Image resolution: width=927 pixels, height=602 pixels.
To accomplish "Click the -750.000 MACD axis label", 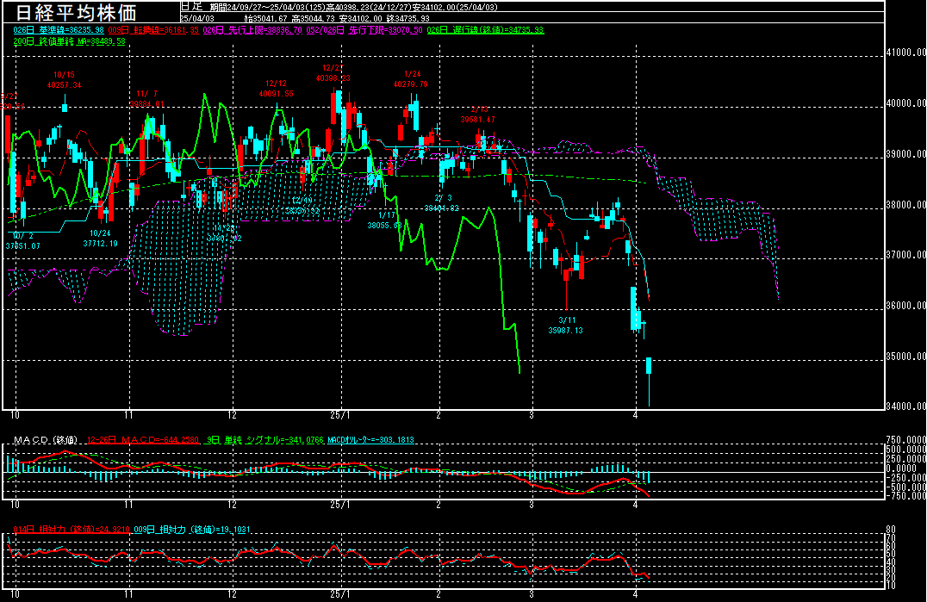I will [905, 496].
